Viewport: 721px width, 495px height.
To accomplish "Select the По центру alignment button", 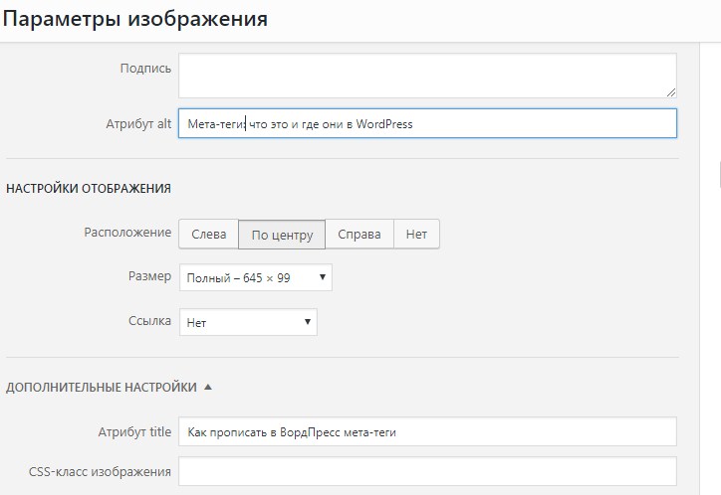I will [x=282, y=234].
